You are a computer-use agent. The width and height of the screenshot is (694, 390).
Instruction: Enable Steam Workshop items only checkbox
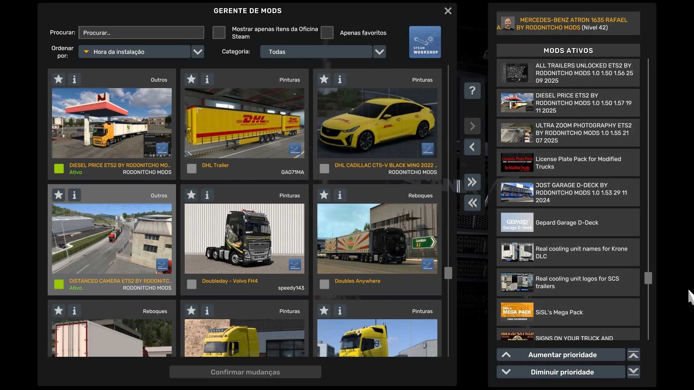[219, 32]
